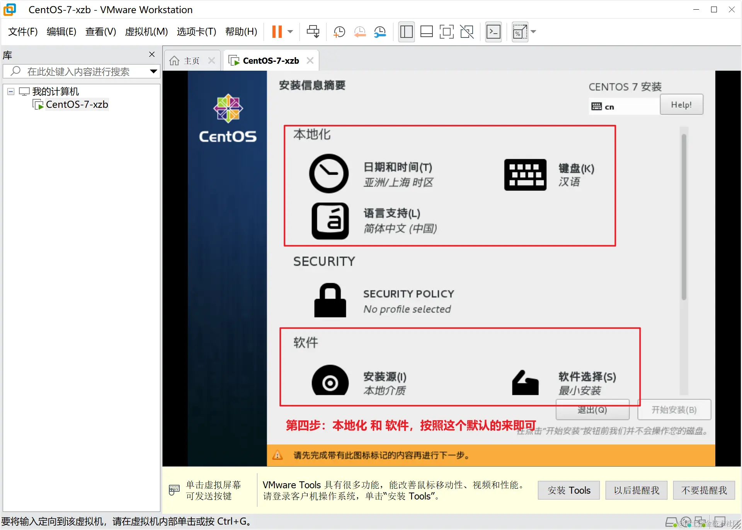Image resolution: width=742 pixels, height=530 pixels.
Task: Click the library search input field
Action: pos(81,71)
